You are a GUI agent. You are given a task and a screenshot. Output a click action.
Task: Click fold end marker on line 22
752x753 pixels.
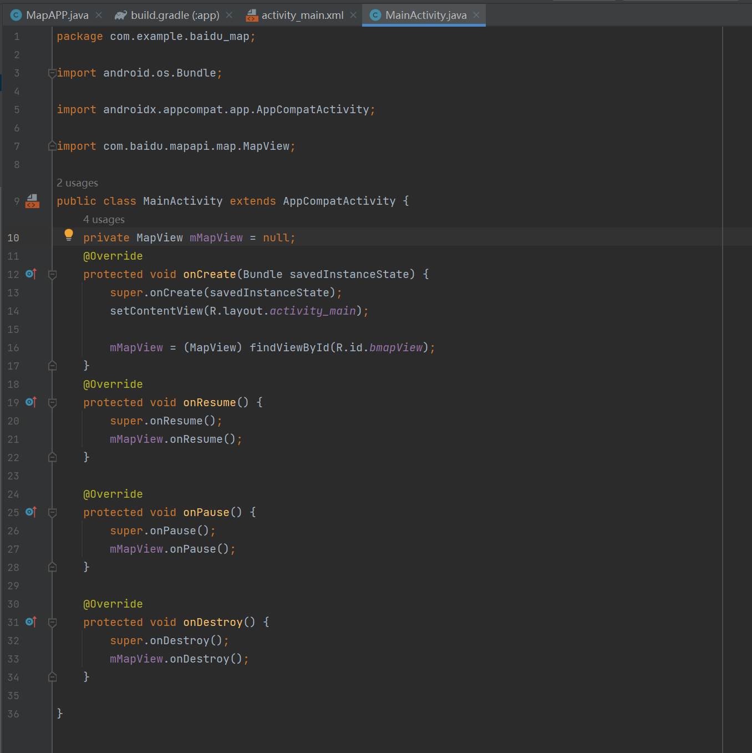[x=52, y=457]
